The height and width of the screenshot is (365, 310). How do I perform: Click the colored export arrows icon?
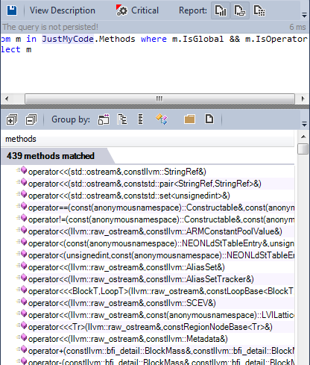[x=162, y=119]
